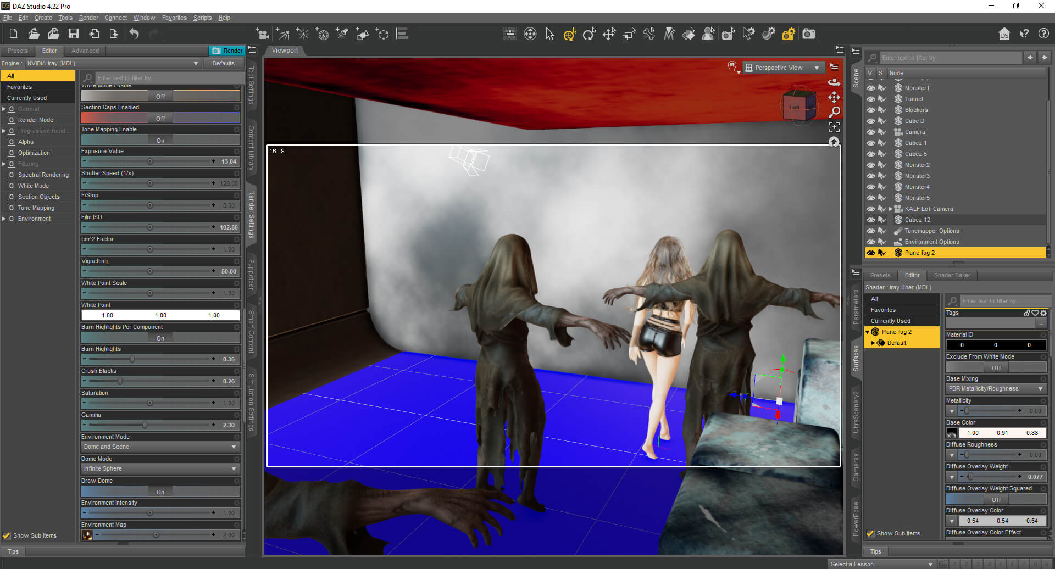Click the Undo arrow icon
The width and height of the screenshot is (1055, 569).
134,34
